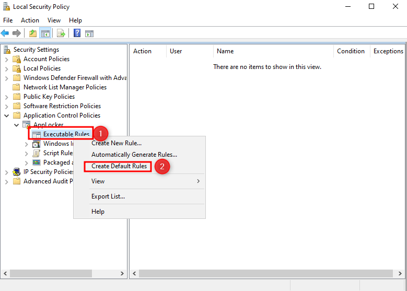The image size is (407, 291).
Task: Click the Account Policies folder icon
Action: click(x=17, y=59)
